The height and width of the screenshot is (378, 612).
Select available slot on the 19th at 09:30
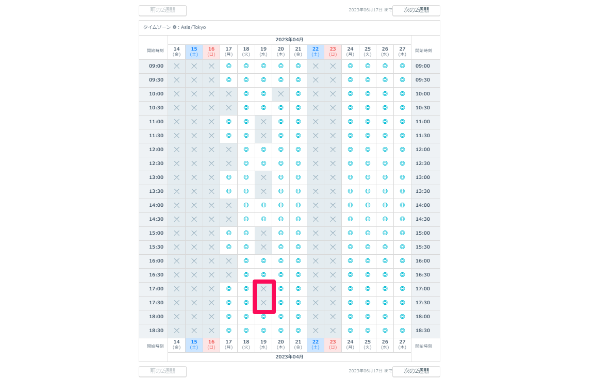point(263,79)
